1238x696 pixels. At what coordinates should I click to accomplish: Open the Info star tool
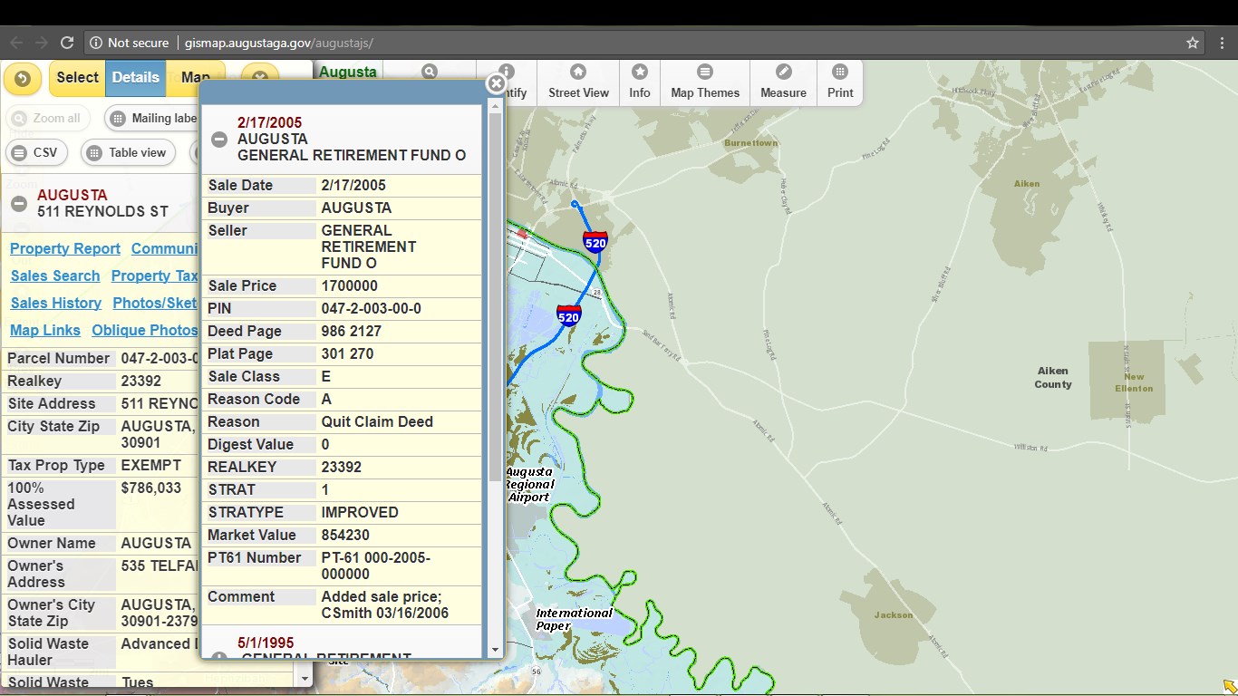[640, 82]
